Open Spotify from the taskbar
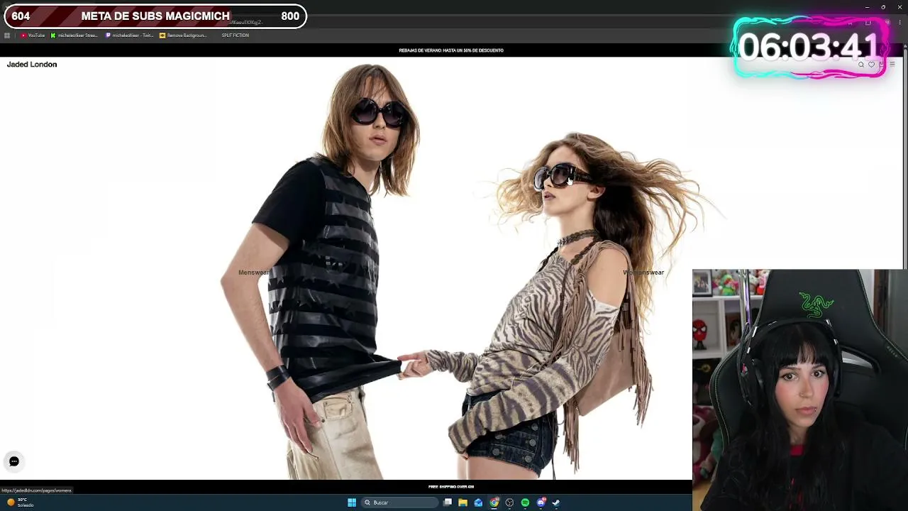The height and width of the screenshot is (511, 908). click(x=525, y=502)
